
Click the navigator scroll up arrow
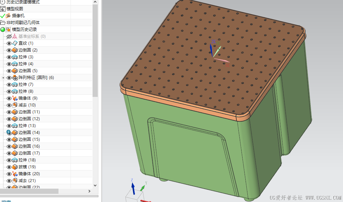click(x=95, y=2)
